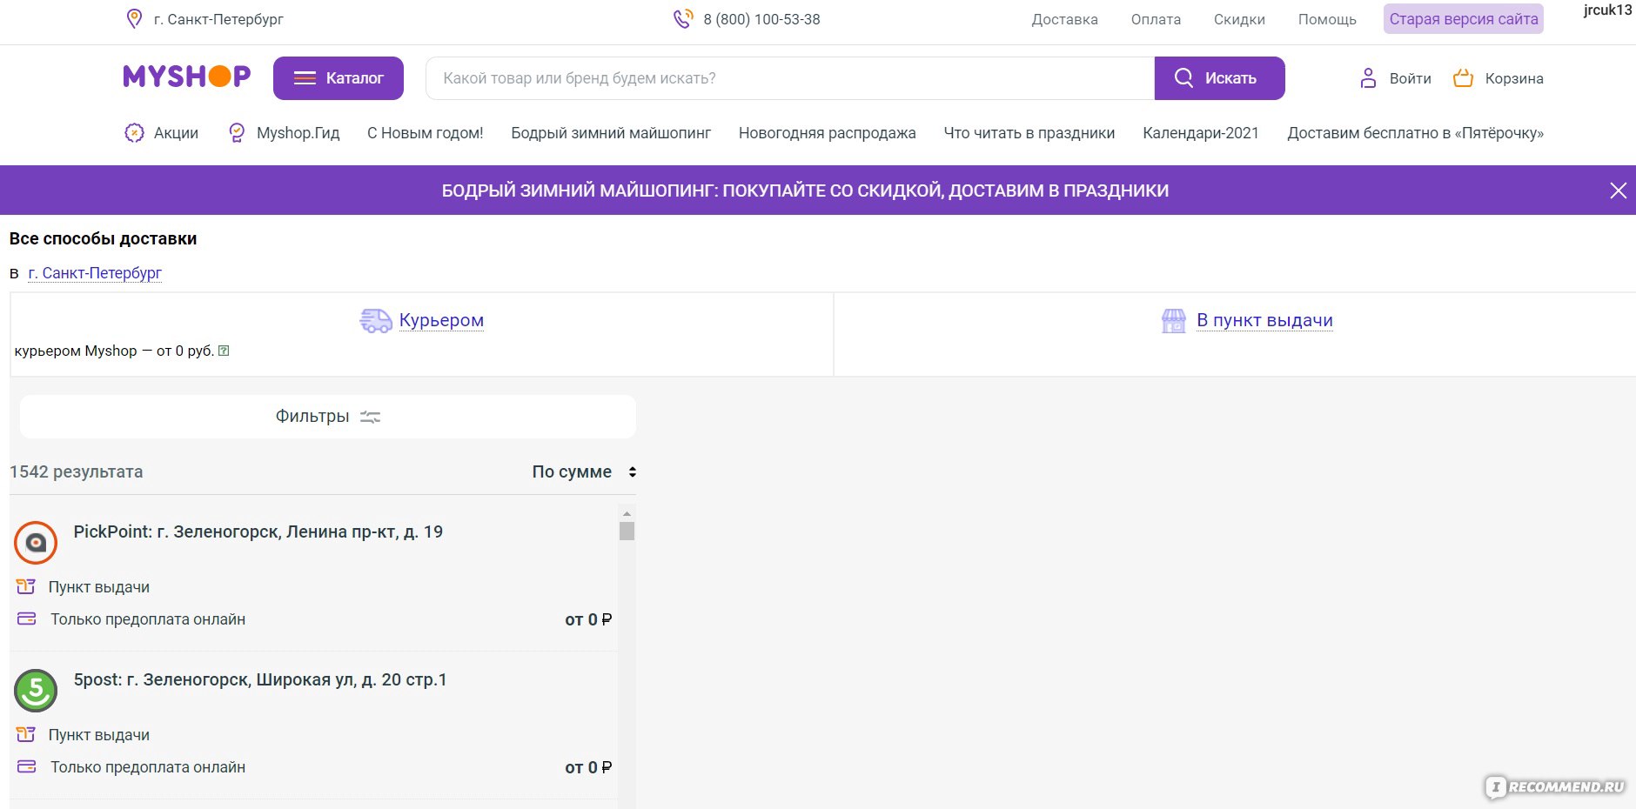The height and width of the screenshot is (809, 1636).
Task: Open Помощь in top menu
Action: pos(1327,19)
